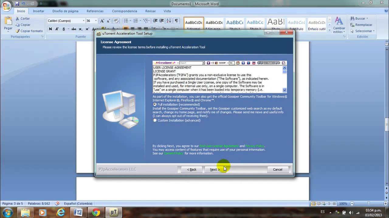Switch to the Revisar tab

(x=150, y=11)
